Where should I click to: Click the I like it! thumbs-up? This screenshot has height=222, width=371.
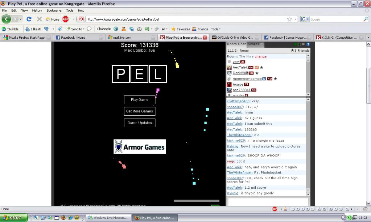[x=33, y=29]
